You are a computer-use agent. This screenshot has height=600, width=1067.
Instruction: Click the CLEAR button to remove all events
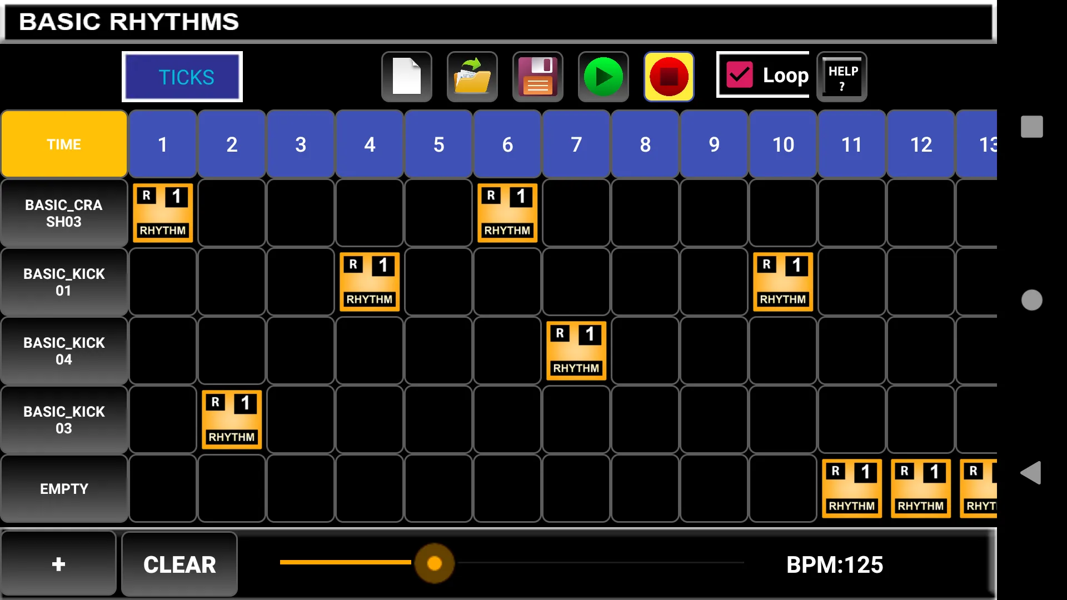pos(180,563)
